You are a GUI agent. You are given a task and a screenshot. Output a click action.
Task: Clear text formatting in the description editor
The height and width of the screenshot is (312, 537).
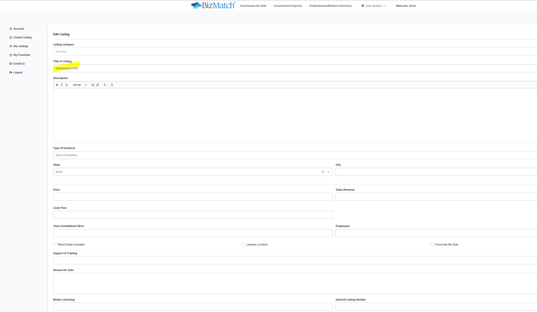pyautogui.click(x=112, y=85)
